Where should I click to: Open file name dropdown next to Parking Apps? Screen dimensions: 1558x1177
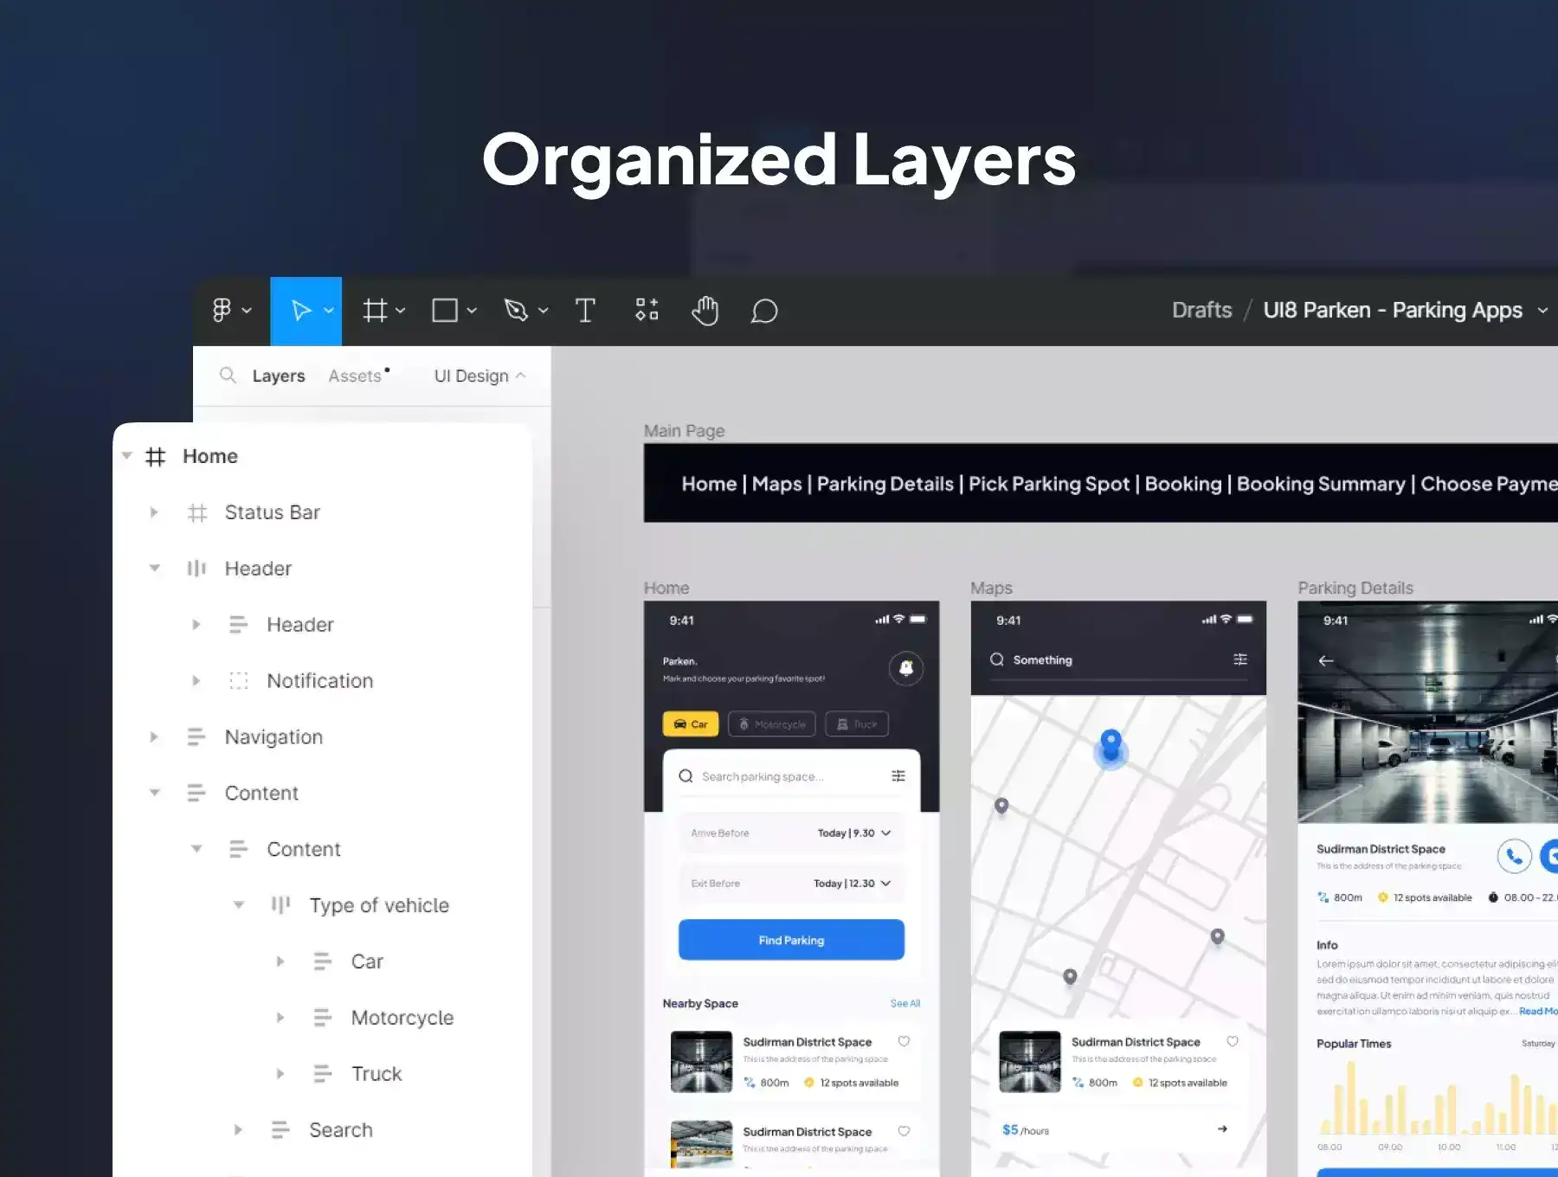pos(1542,311)
